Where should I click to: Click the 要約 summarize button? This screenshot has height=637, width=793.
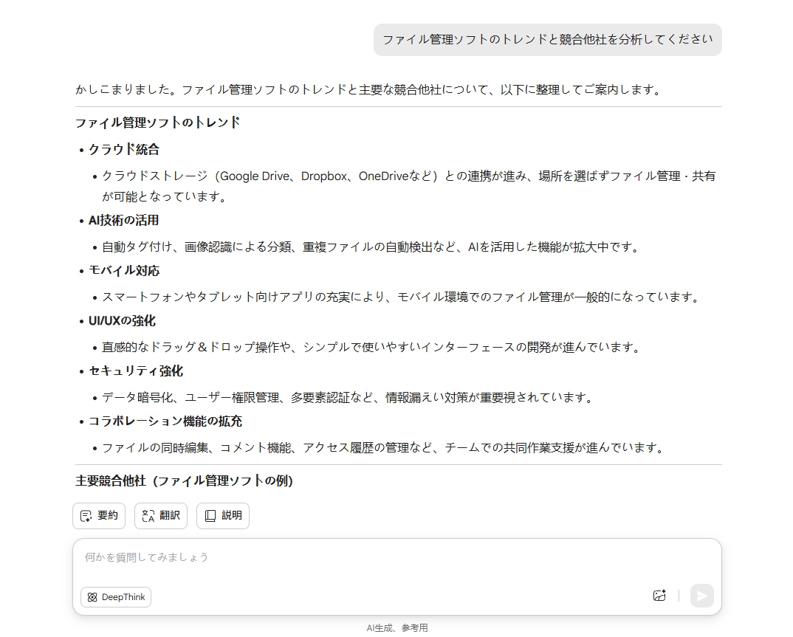click(x=99, y=516)
